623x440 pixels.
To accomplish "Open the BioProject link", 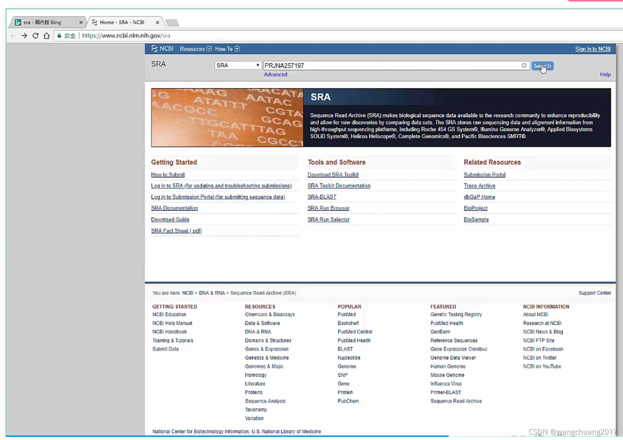I will [475, 208].
